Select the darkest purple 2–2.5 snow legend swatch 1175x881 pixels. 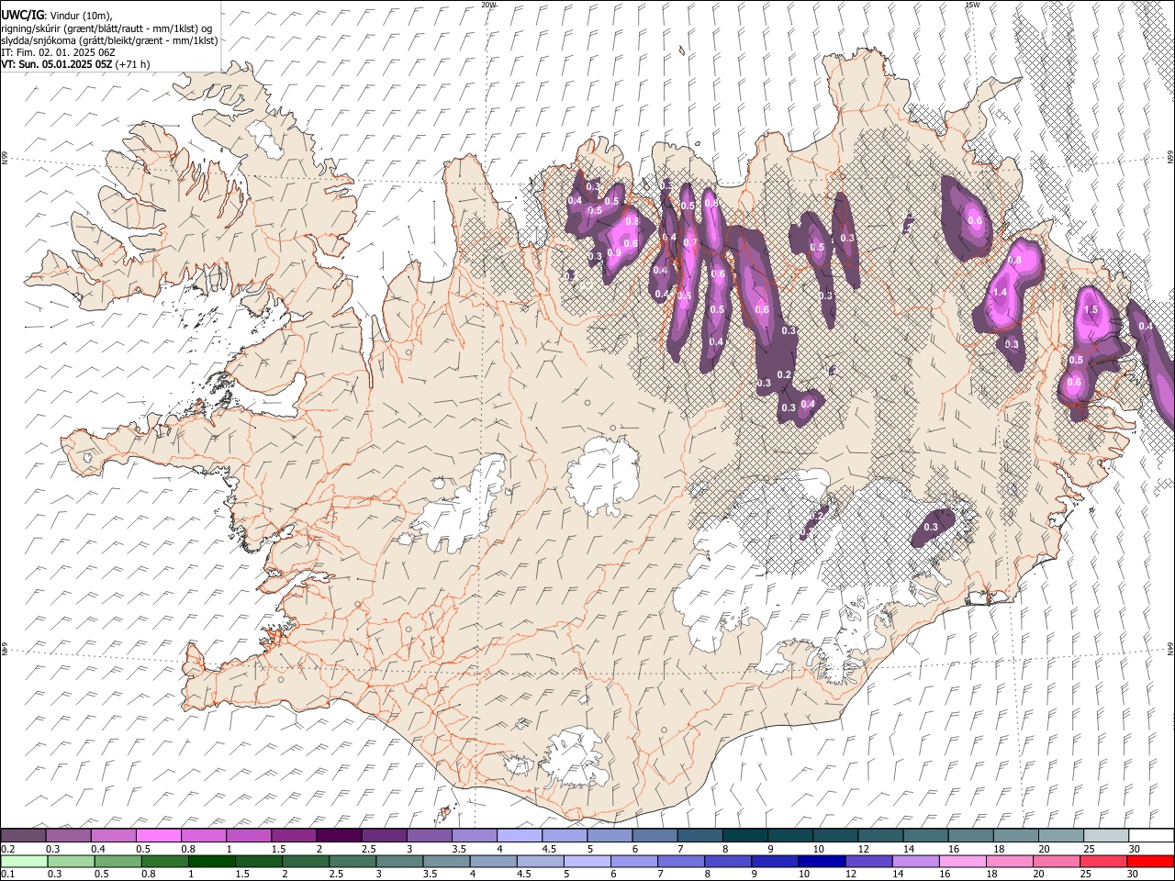339,835
